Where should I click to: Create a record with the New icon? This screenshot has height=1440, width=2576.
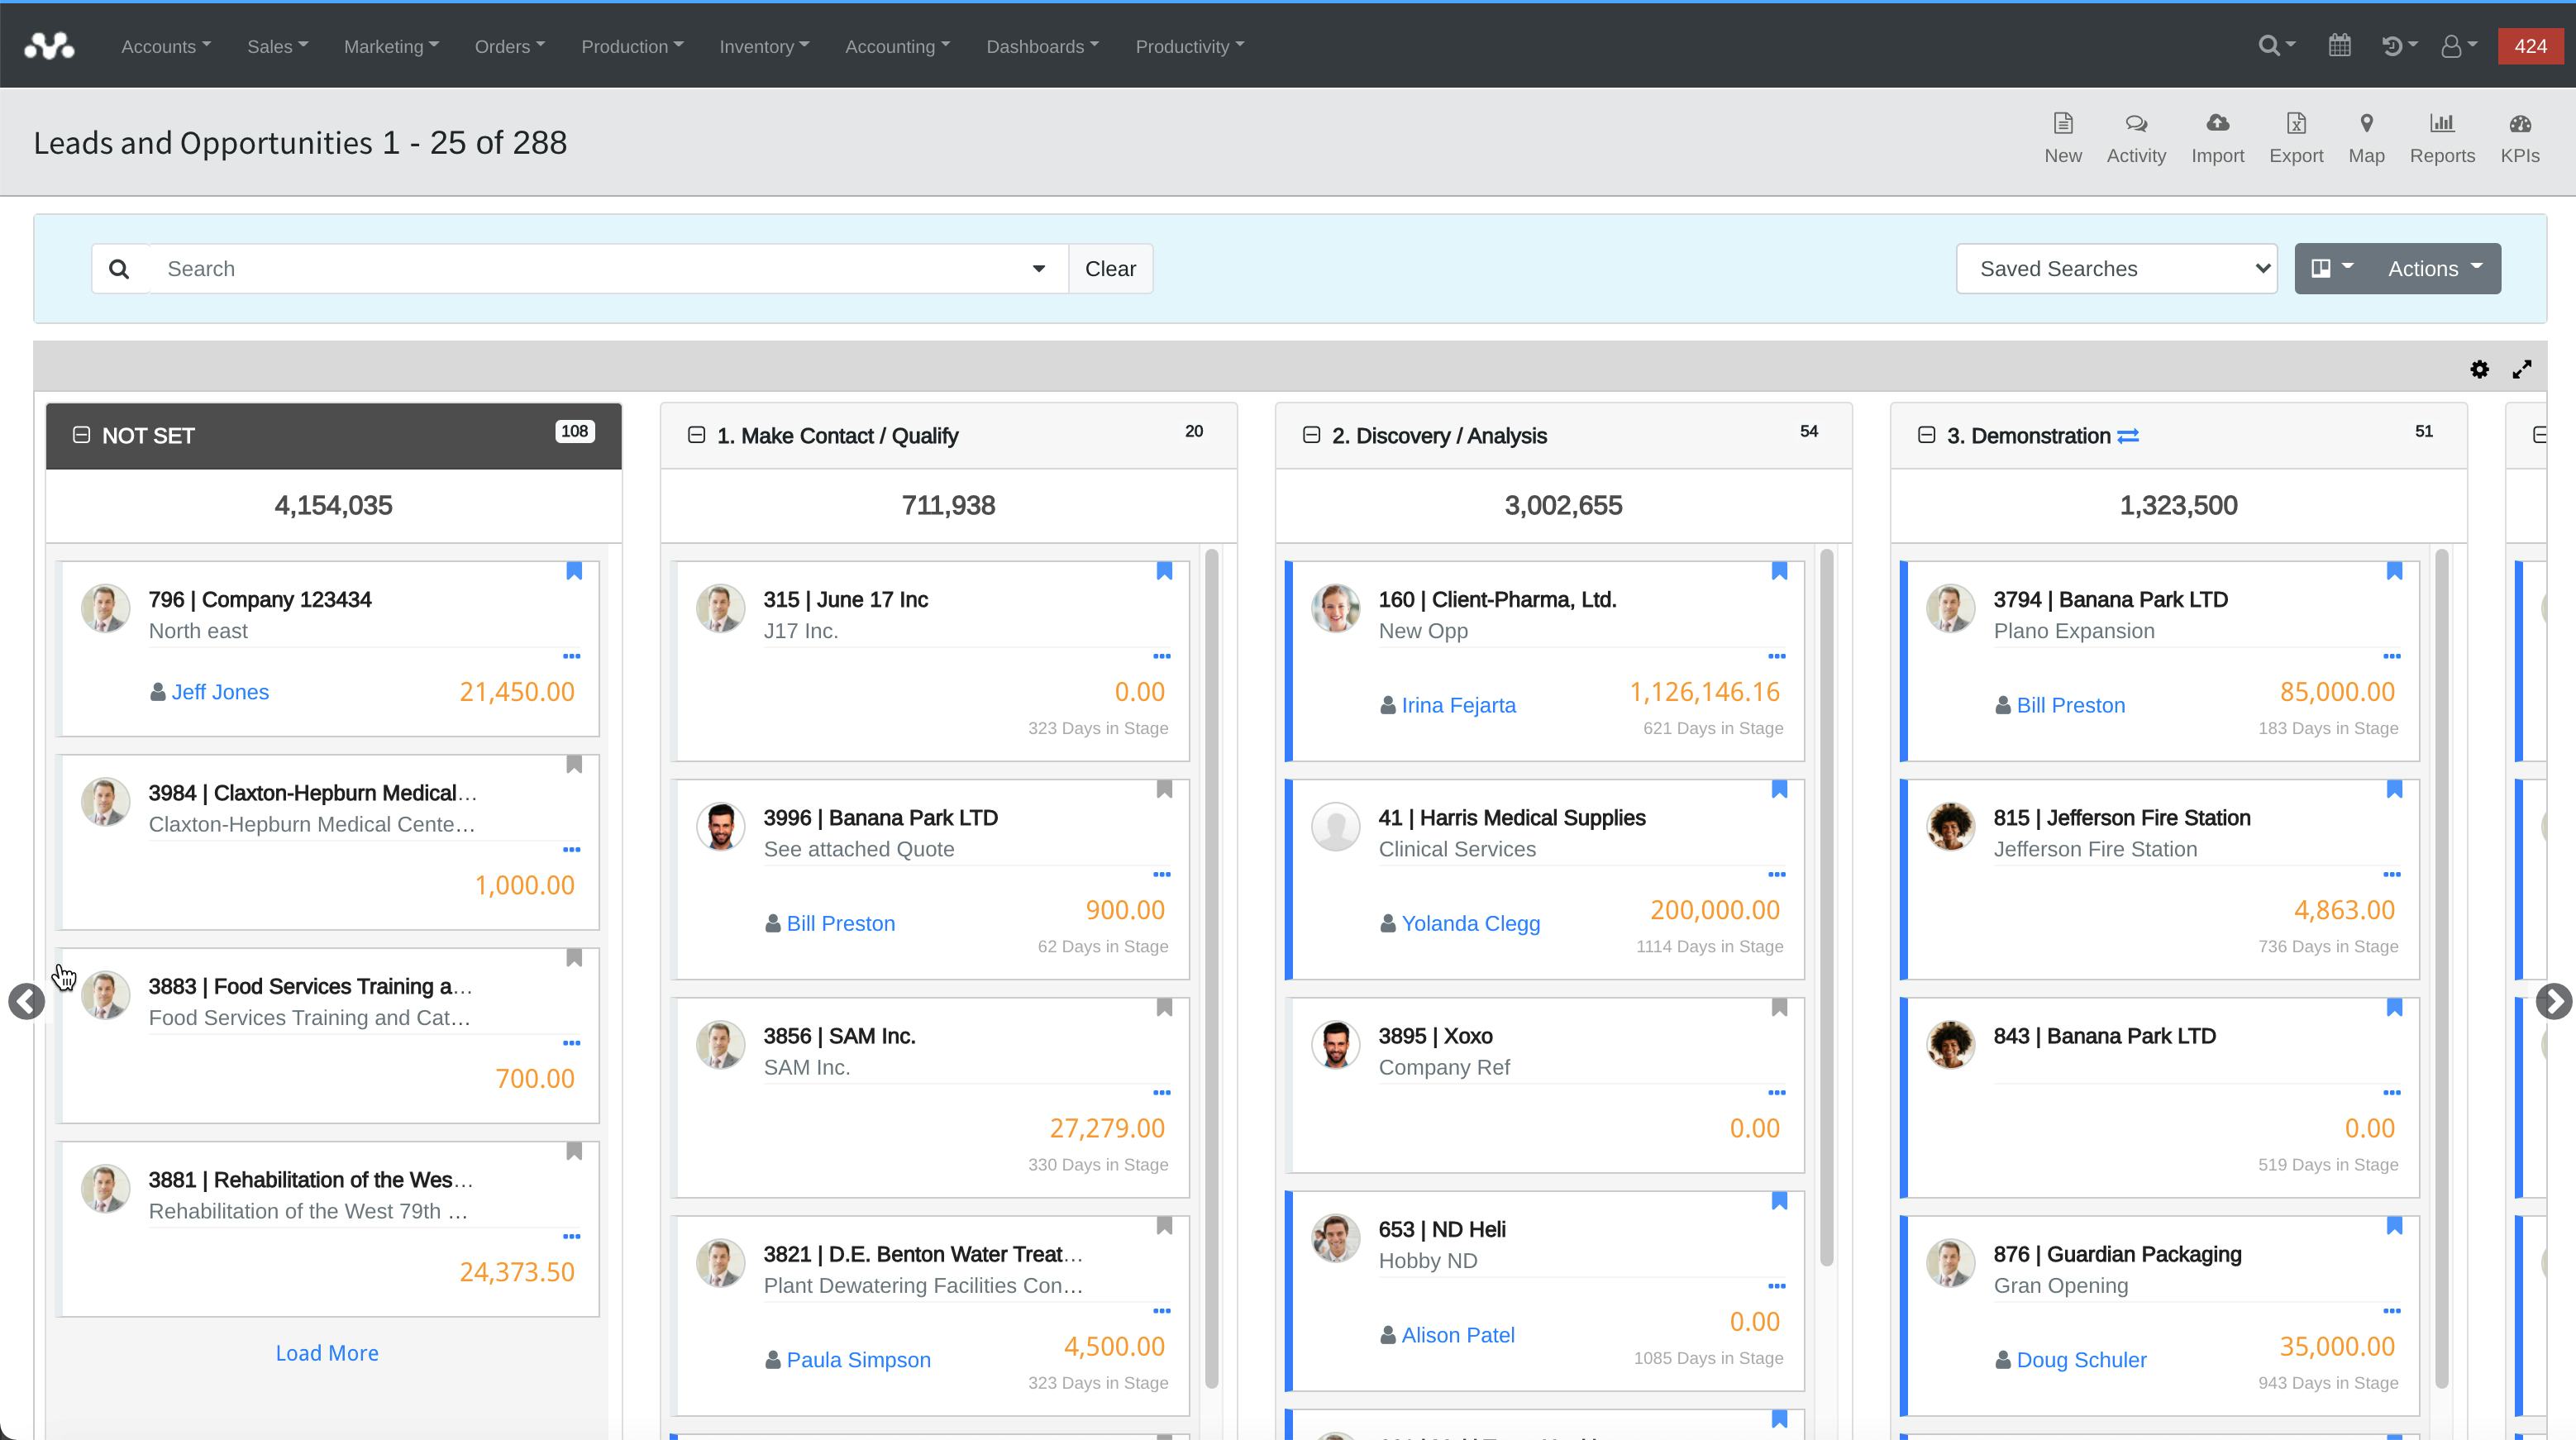(2063, 137)
